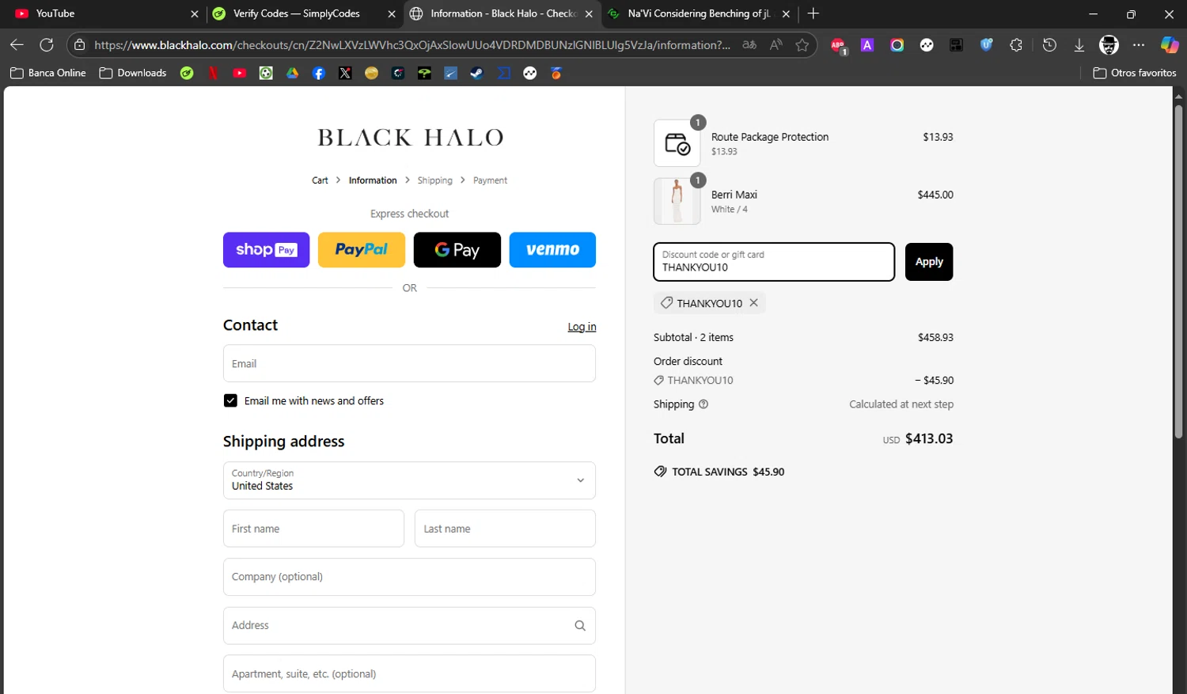This screenshot has width=1187, height=694.
Task: Focus the First name field
Action: coord(313,529)
